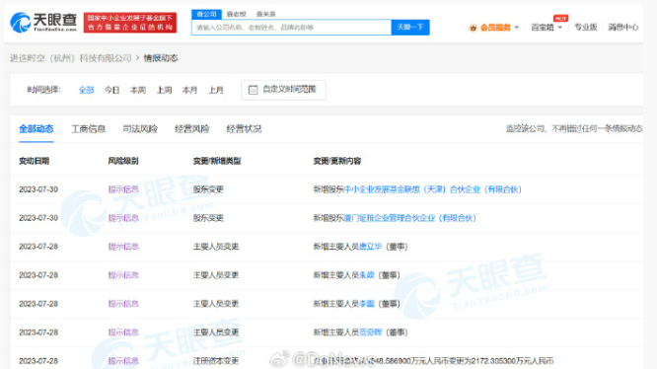
Task: Click 提示信息 in the 李霞 row
Action: 123,304
